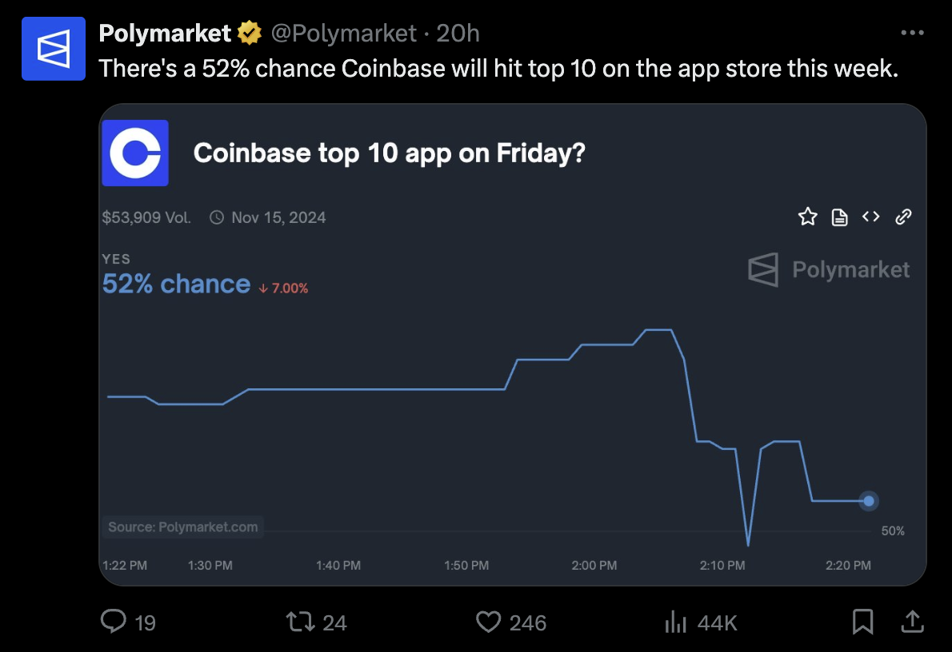This screenshot has width=952, height=652.
Task: Like the tweet with heart icon
Action: click(x=488, y=622)
